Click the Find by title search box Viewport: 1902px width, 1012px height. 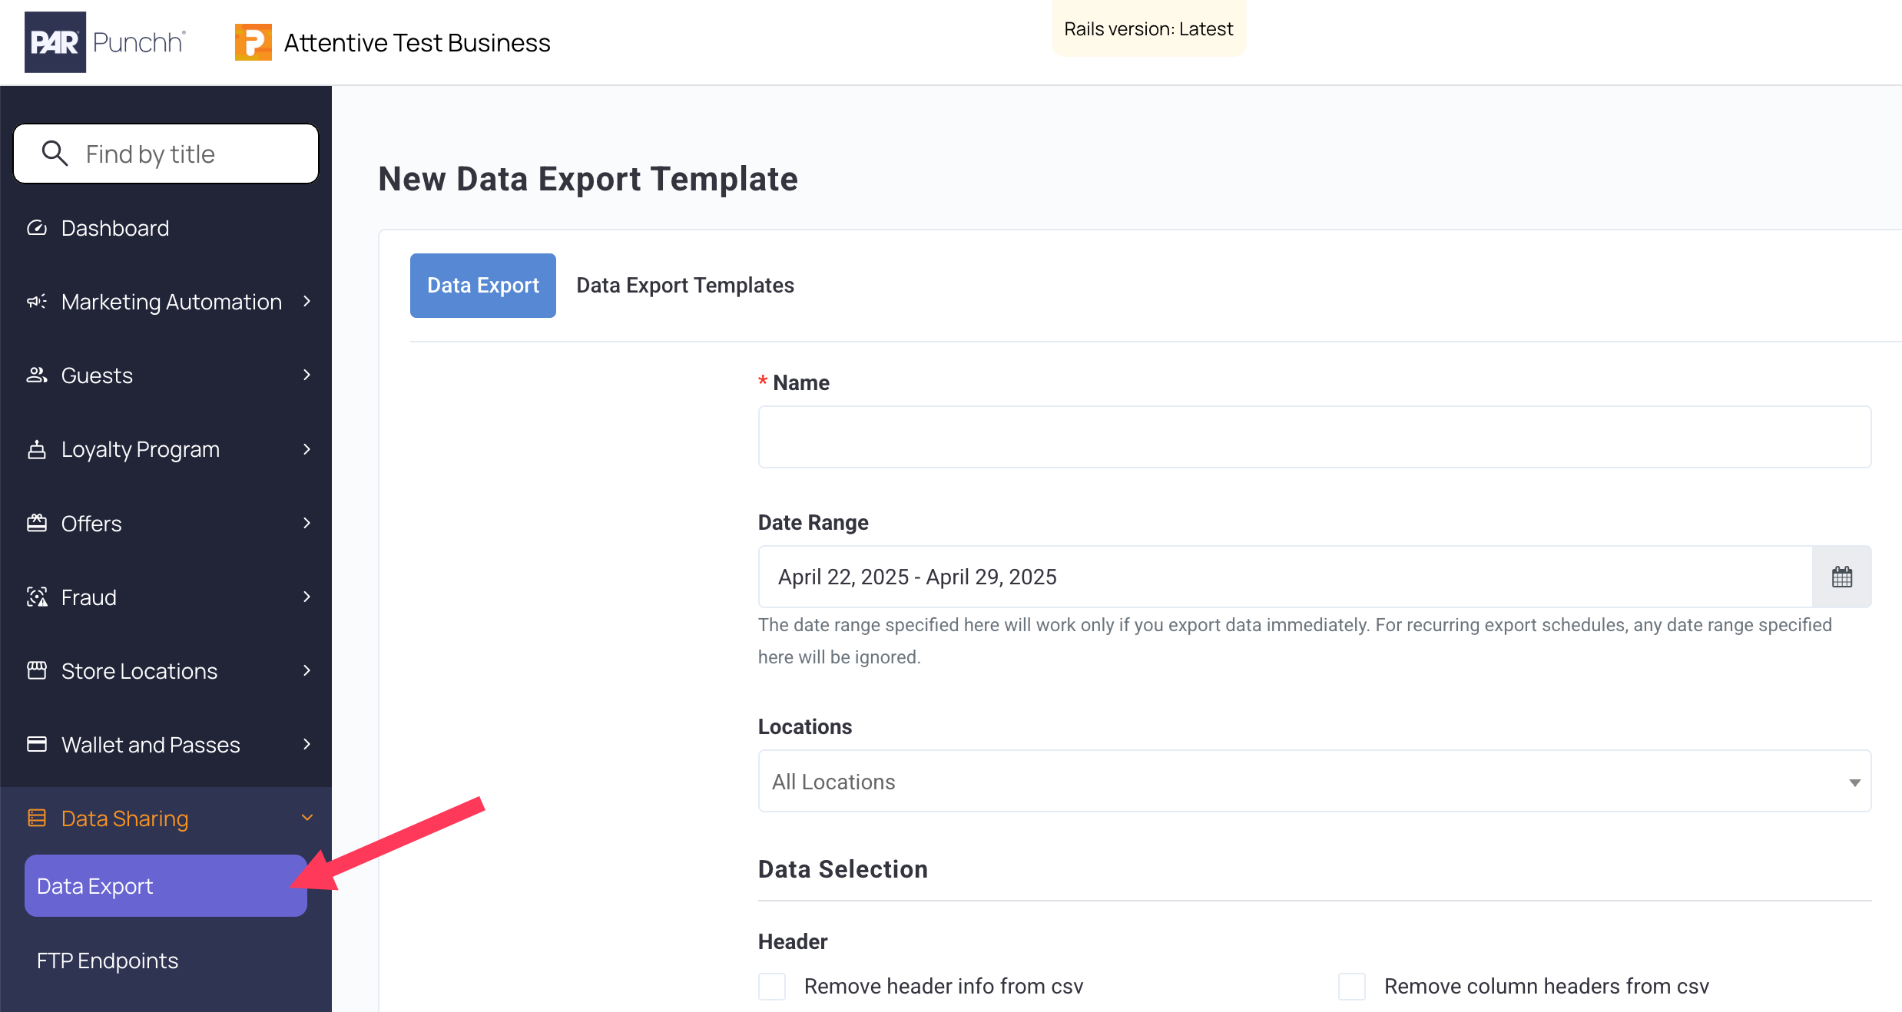166,154
